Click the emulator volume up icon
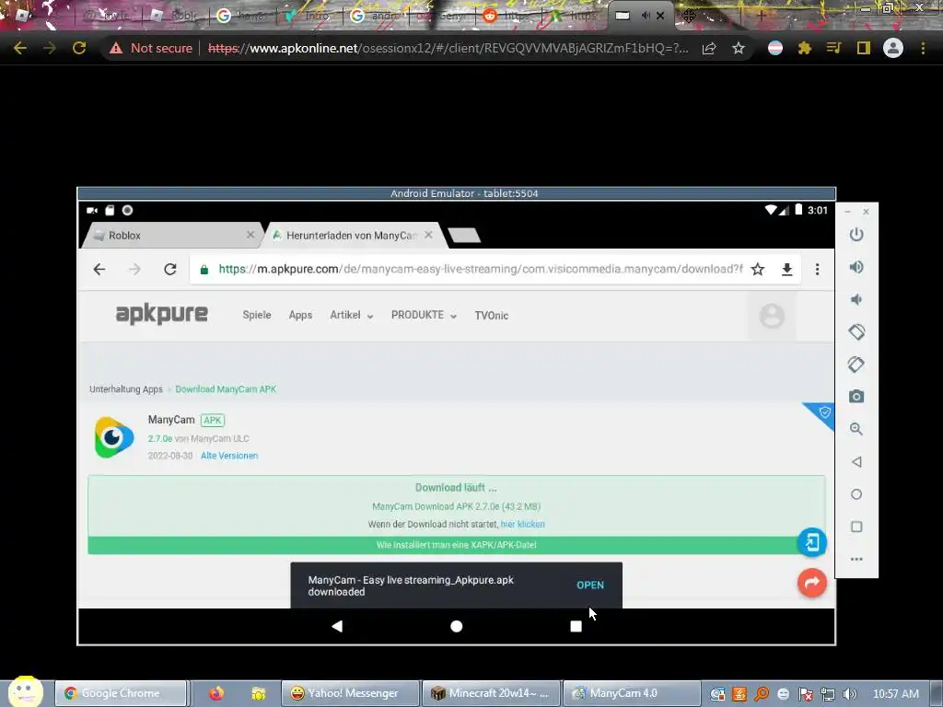 856,267
